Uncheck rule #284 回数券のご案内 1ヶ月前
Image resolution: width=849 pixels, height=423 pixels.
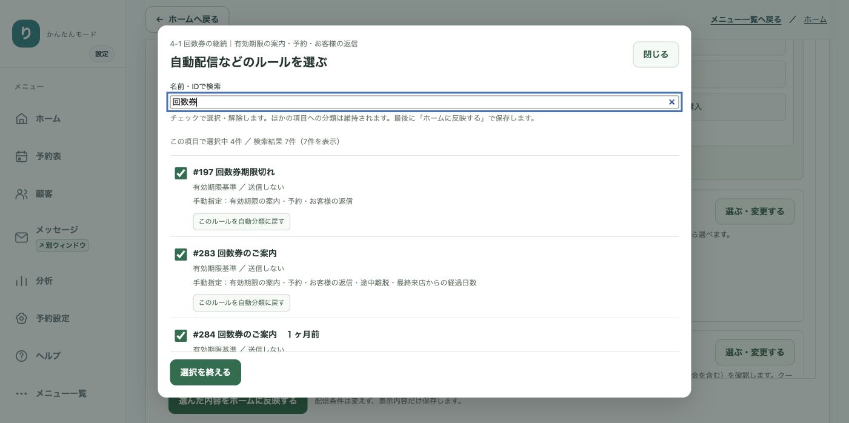[x=181, y=336]
